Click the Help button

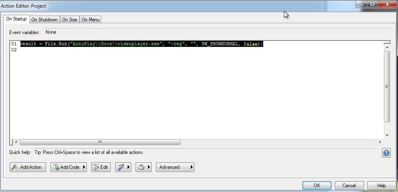pos(381,186)
